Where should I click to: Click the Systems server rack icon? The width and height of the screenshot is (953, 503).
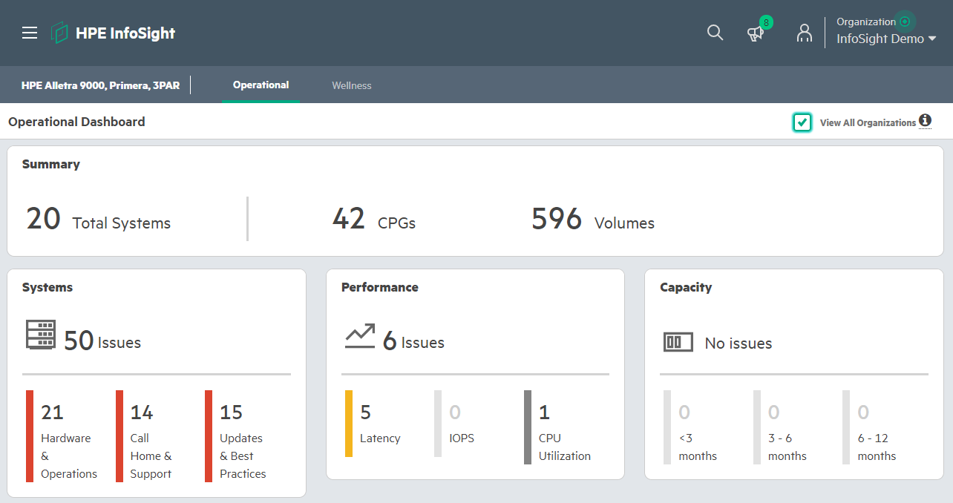pyautogui.click(x=41, y=335)
